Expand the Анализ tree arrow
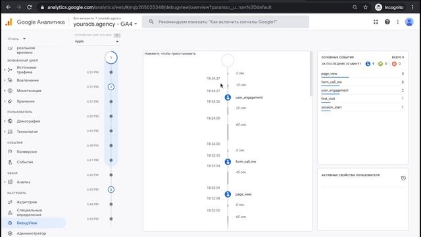Viewport: 421px width, 237px height. tap(5, 182)
